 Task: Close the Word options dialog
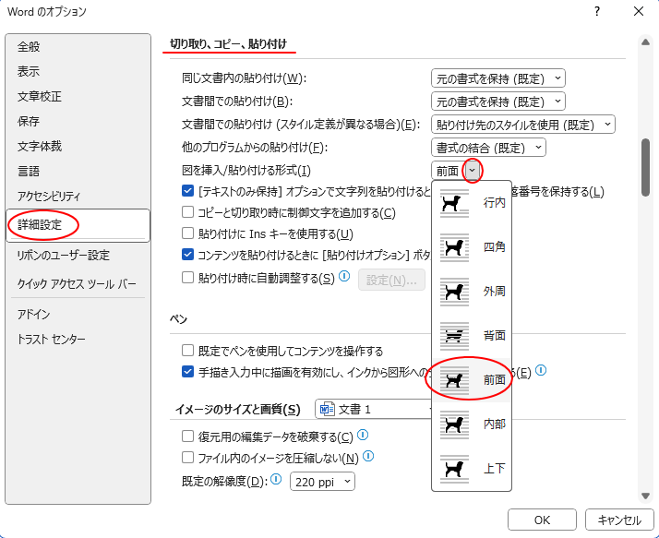click(639, 11)
